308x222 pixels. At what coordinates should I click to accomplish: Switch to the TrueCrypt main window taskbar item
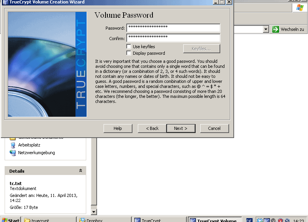click(159, 220)
